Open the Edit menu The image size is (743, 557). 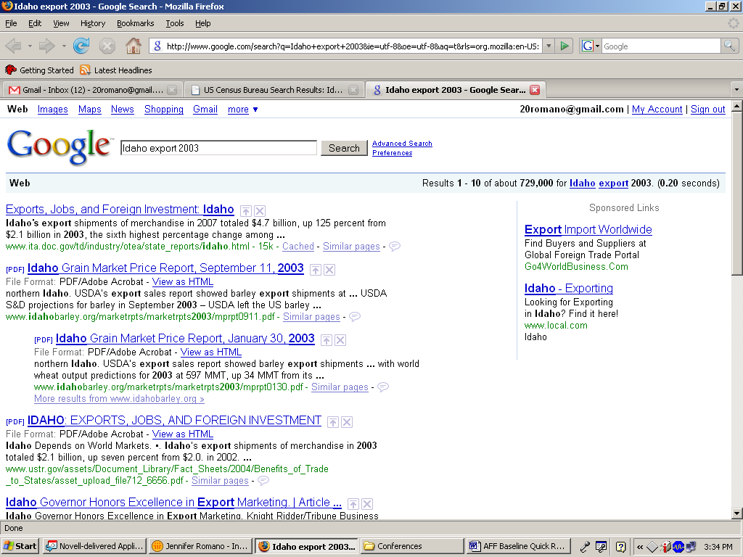[35, 23]
